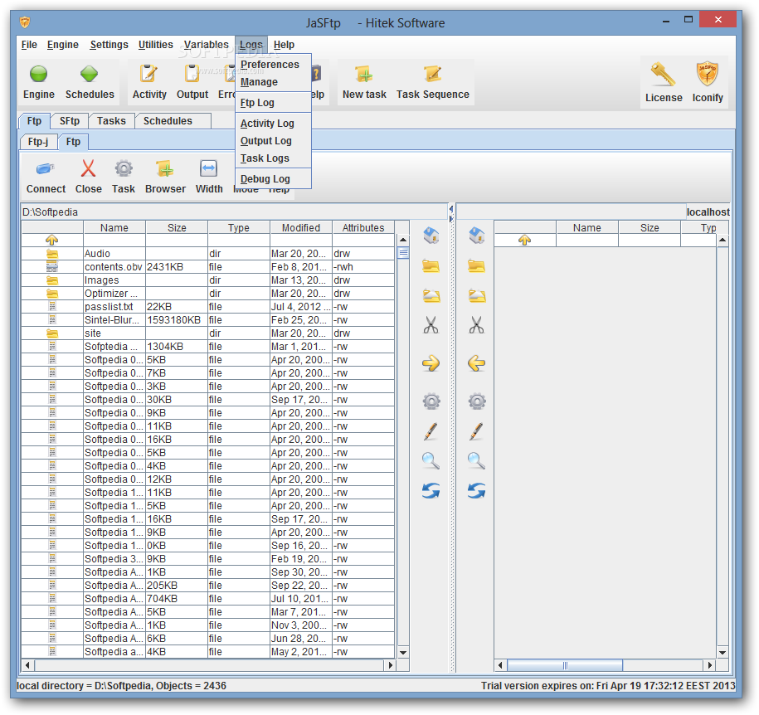Viewport: 759px width, 715px height.
Task: Switch to the SFtp tab
Action: [69, 120]
